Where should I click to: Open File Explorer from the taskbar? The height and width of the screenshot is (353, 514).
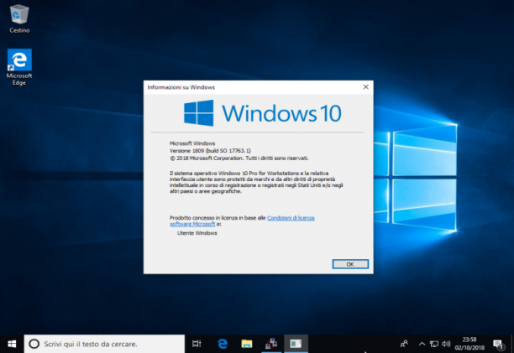coord(247,344)
